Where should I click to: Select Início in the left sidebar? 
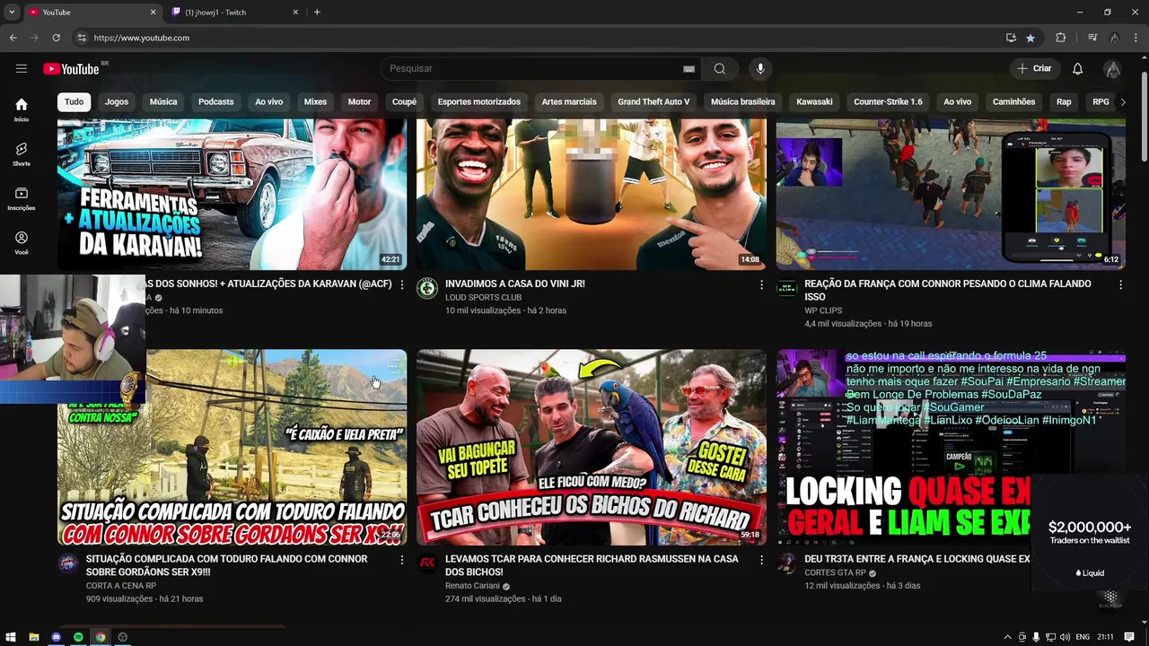[x=22, y=109]
